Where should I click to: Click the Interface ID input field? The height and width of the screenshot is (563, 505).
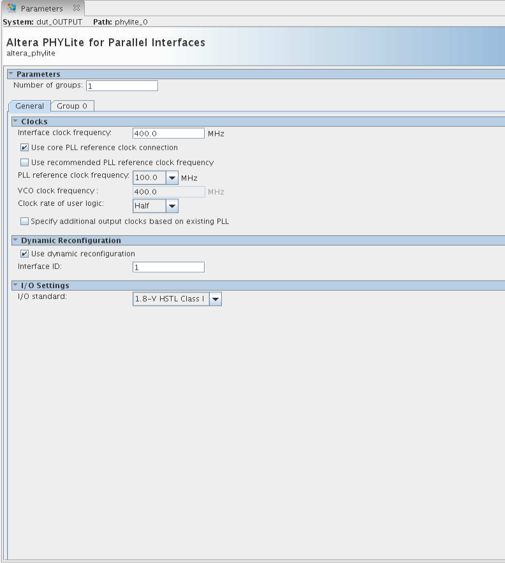click(x=168, y=267)
